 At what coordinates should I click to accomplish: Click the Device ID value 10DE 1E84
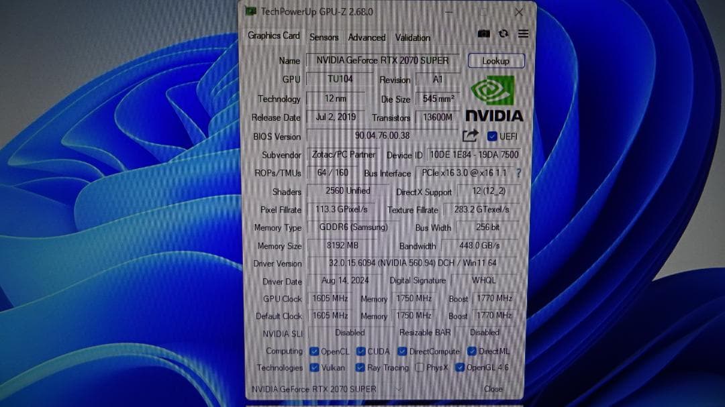tap(474, 155)
